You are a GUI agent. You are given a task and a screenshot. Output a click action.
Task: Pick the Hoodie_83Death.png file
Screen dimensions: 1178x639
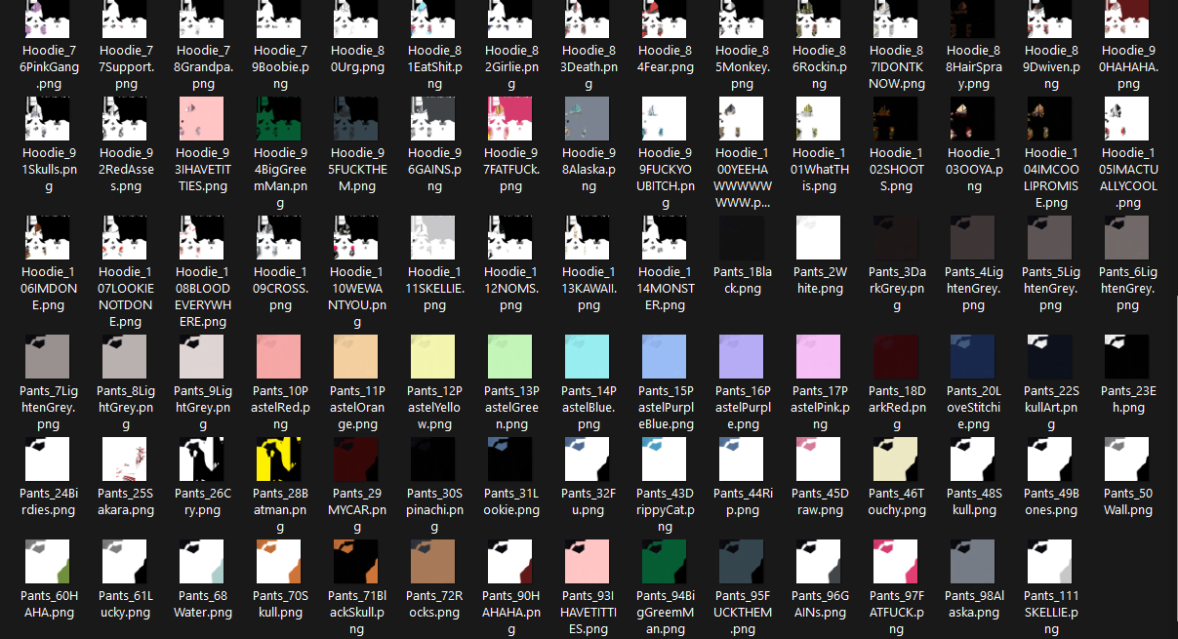tap(587, 47)
